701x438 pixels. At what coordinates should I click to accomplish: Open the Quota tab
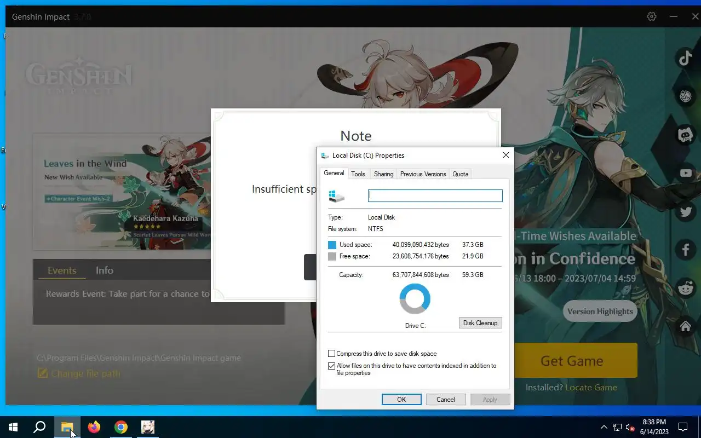point(461,174)
